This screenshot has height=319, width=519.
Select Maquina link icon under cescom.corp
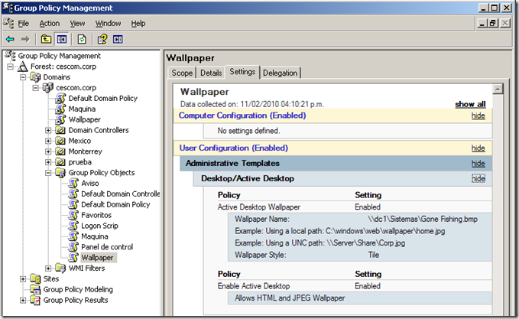60,109
